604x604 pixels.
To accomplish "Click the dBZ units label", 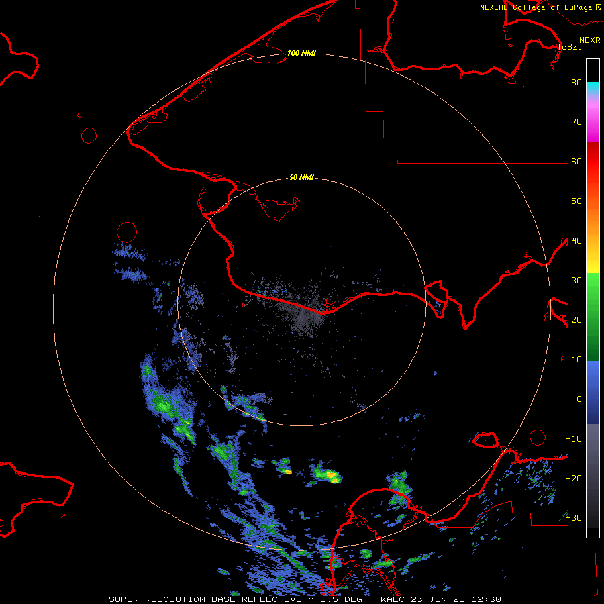I will tap(570, 46).
